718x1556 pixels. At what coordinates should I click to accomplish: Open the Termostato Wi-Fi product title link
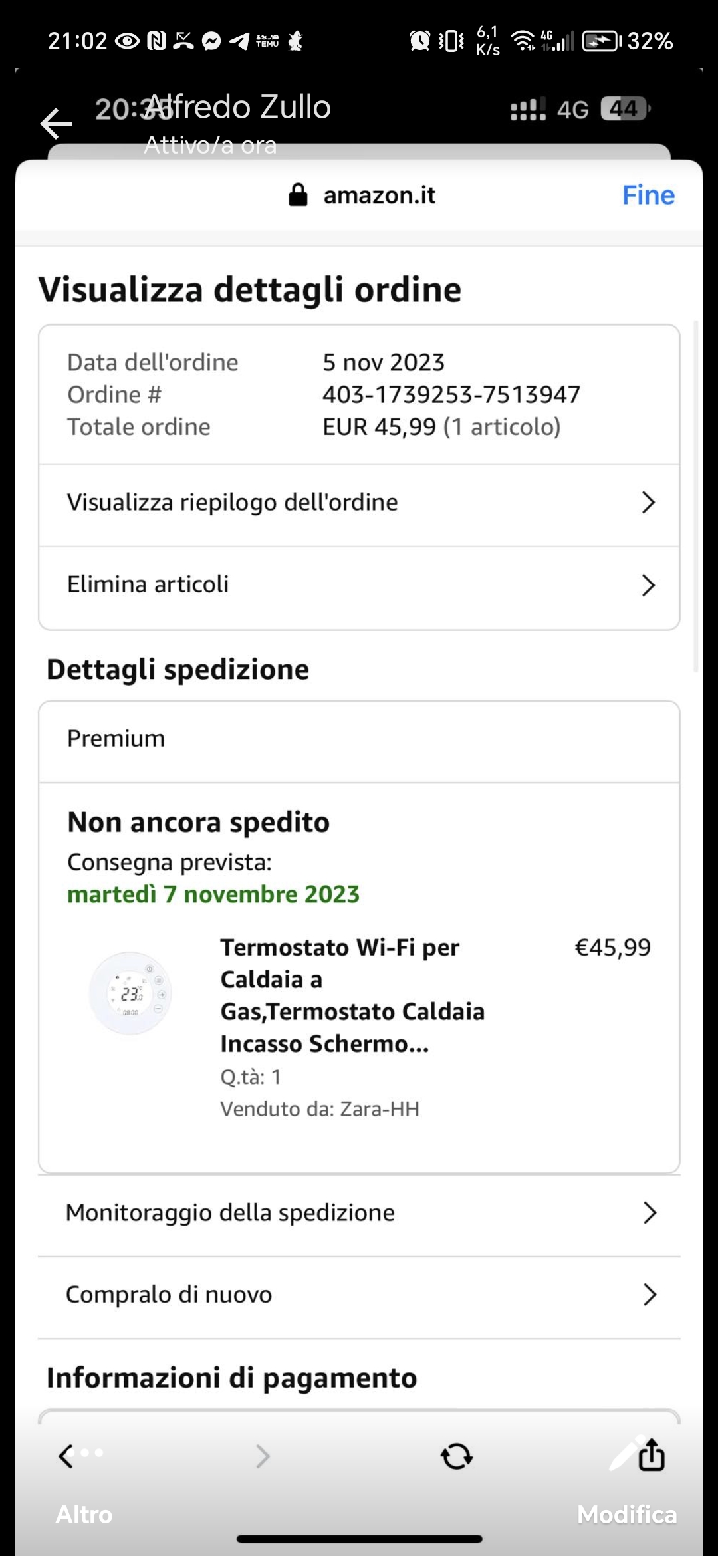click(x=352, y=995)
